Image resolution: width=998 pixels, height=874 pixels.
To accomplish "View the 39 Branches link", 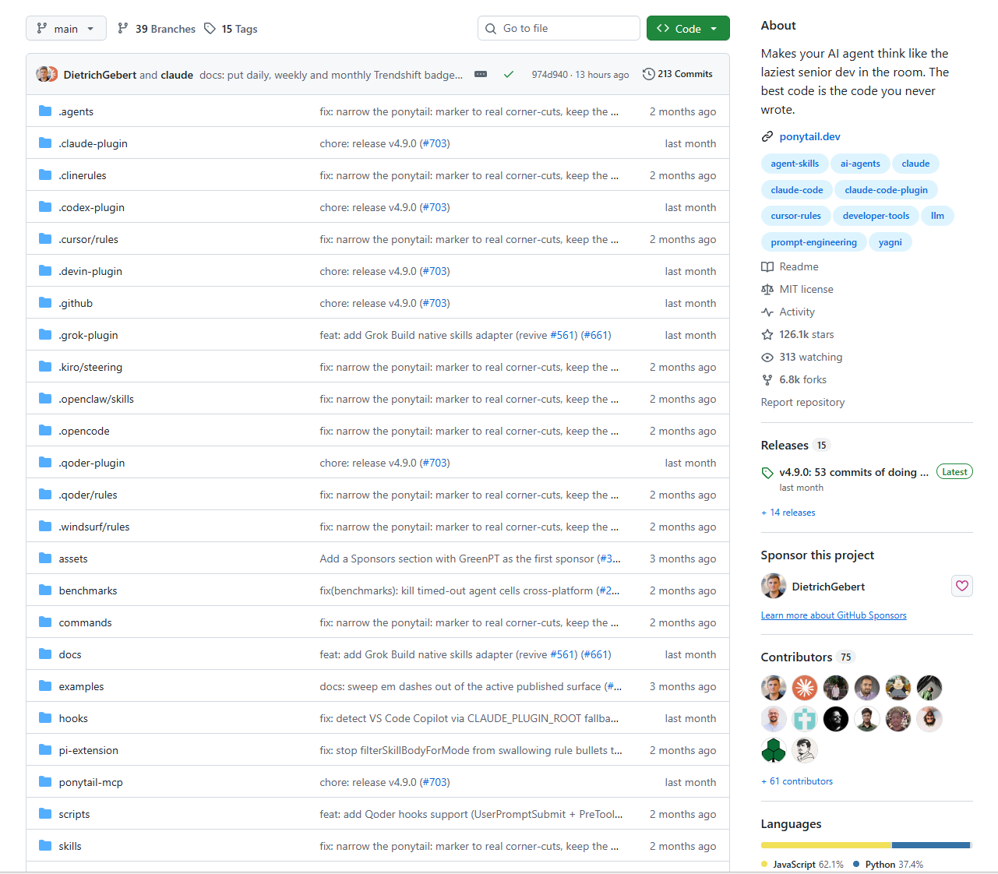I will point(157,29).
